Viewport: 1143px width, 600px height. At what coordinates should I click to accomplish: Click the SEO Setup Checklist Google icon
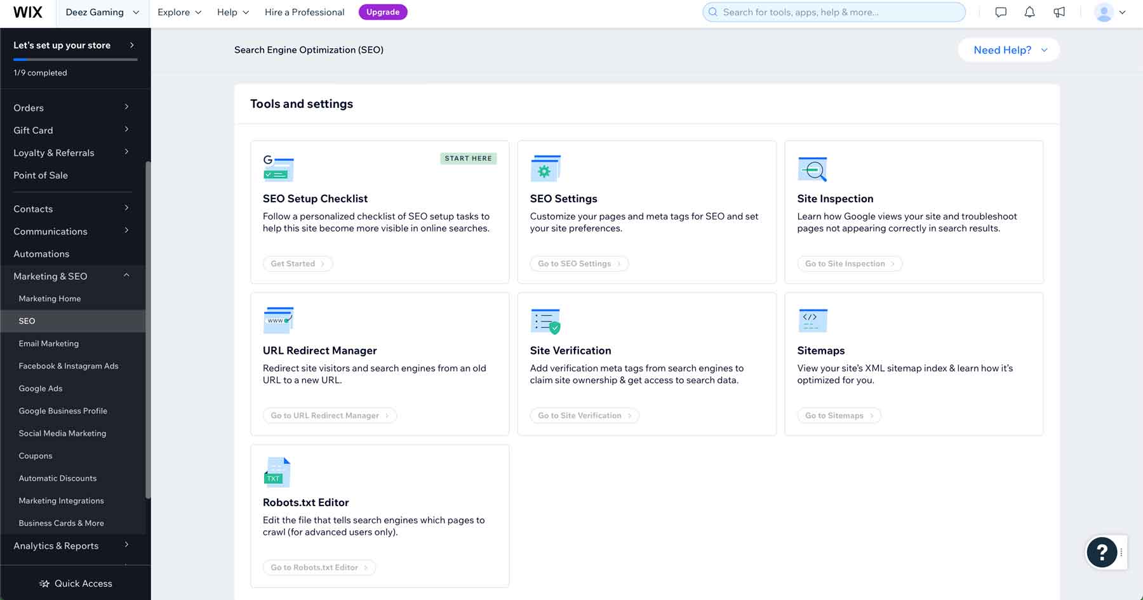tap(277, 167)
